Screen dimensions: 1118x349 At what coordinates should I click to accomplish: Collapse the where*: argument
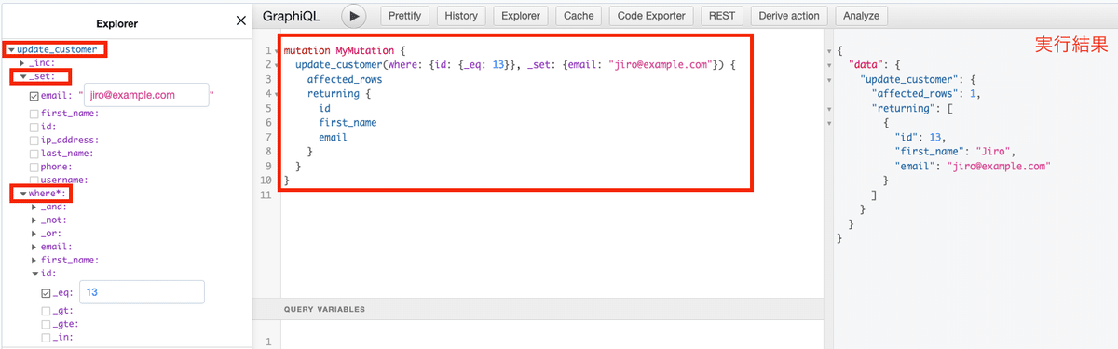tap(24, 194)
